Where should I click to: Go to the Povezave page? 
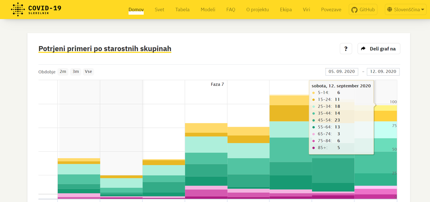pos(331,10)
